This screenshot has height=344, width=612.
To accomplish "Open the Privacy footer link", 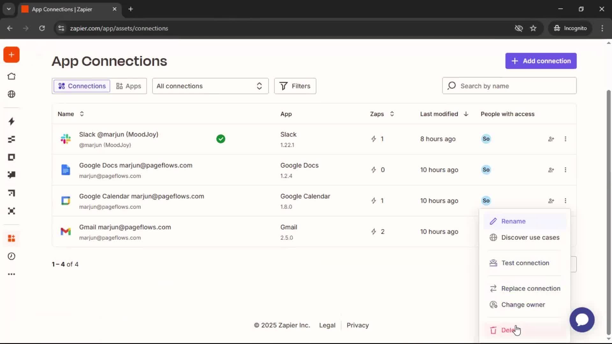I will coord(358,325).
